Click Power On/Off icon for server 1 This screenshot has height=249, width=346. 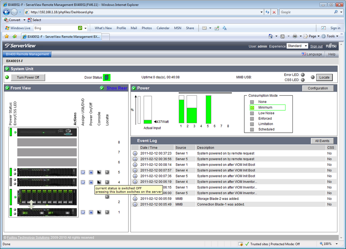click(x=91, y=212)
